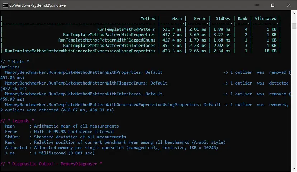
Task: Click 1 Millisecond (0.001 sec) legend
Action: (x=65, y=153)
